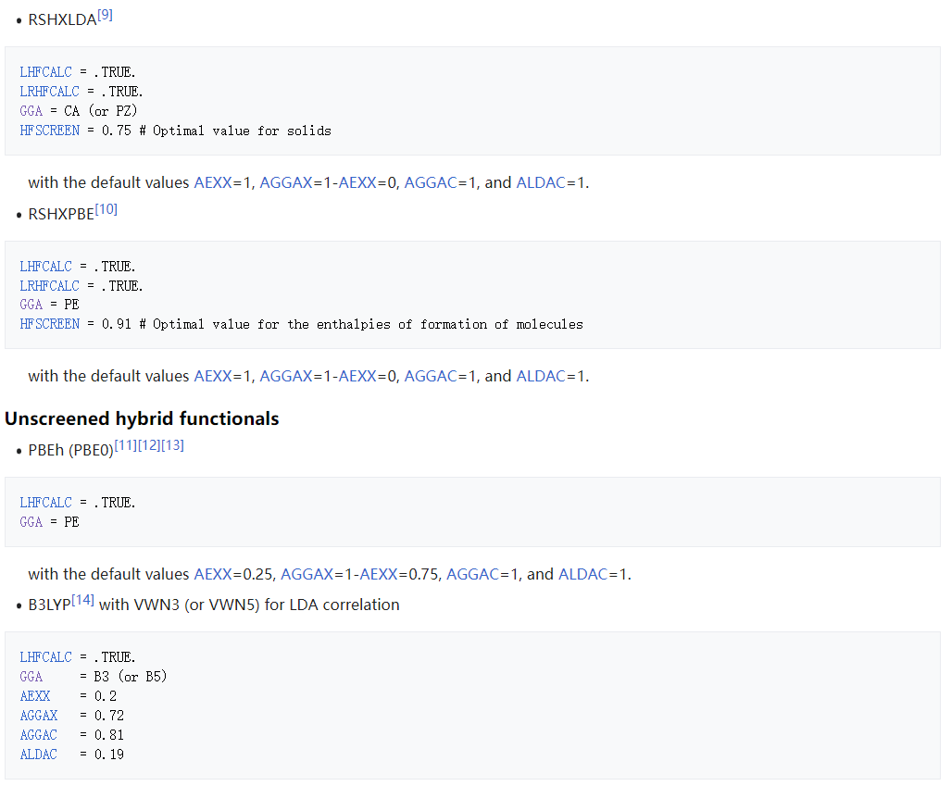Viewport: 951px width, 786px height.
Task: Click LHFCALC tag in the B3LYP code block
Action: [45, 657]
